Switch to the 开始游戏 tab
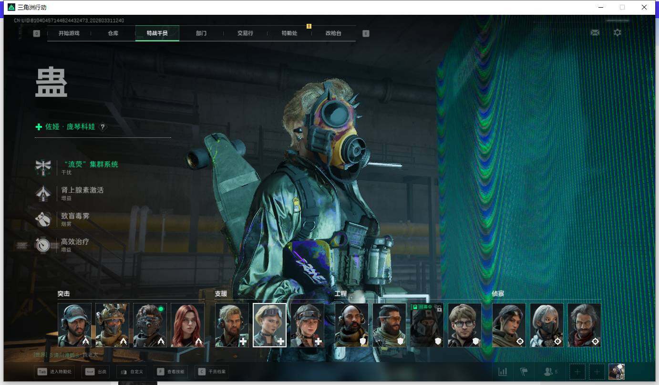659x385 pixels. pyautogui.click(x=69, y=33)
